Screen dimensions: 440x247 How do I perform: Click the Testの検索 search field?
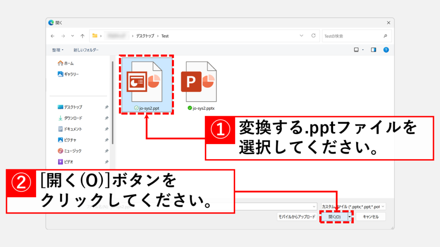357,36
